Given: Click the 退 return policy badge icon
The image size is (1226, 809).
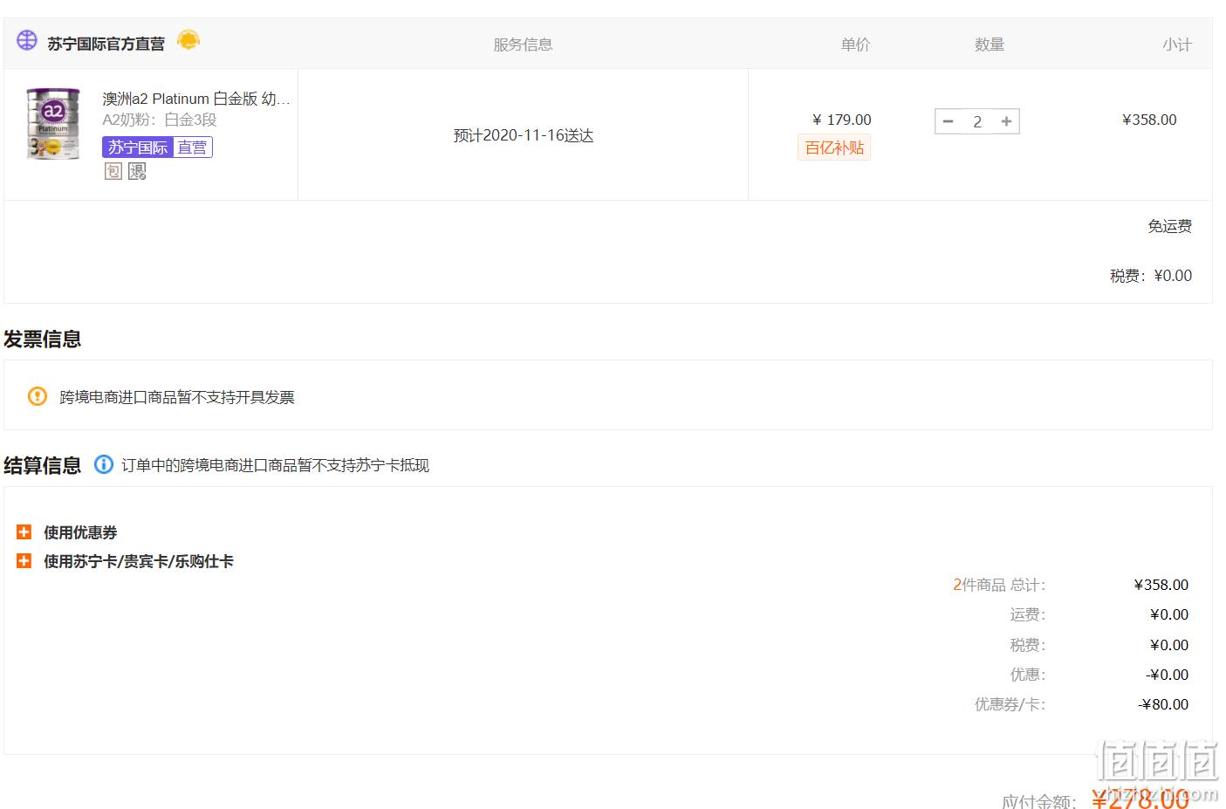Looking at the screenshot, I should tap(137, 171).
